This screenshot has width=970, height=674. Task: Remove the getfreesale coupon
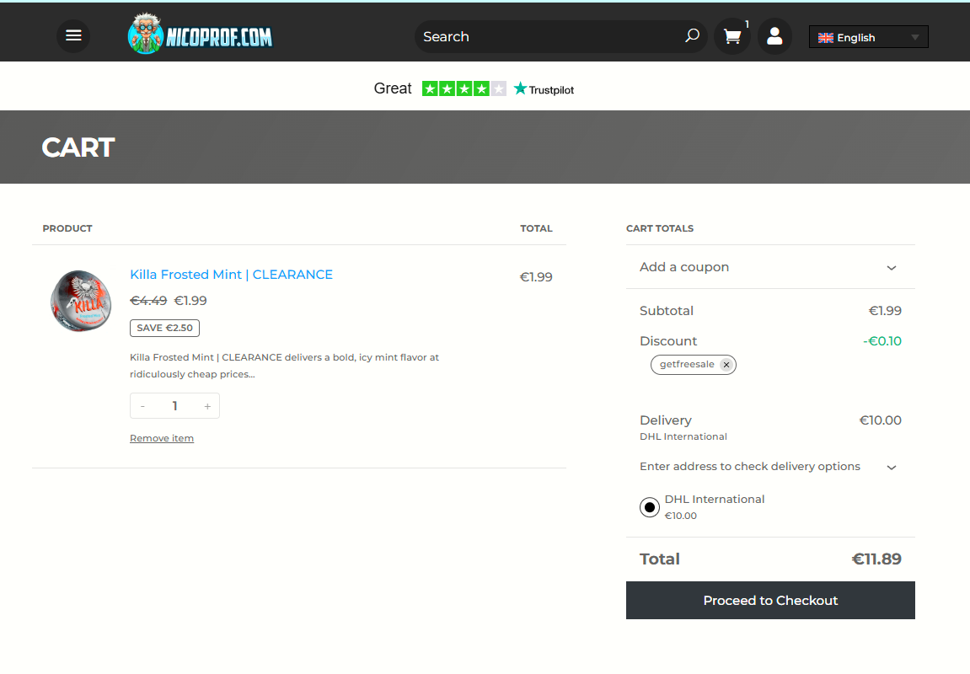click(726, 365)
